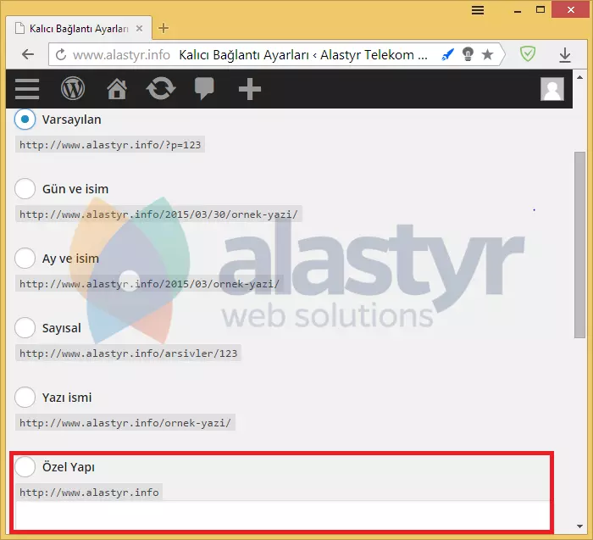Maximize the browser window
Viewport: 593px width, 540px height.
click(x=540, y=9)
